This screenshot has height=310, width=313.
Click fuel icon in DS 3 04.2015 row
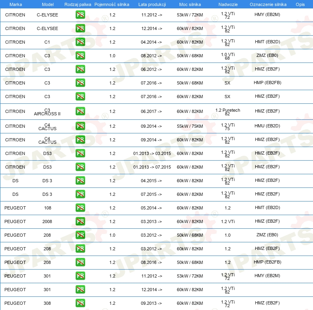click(80, 181)
